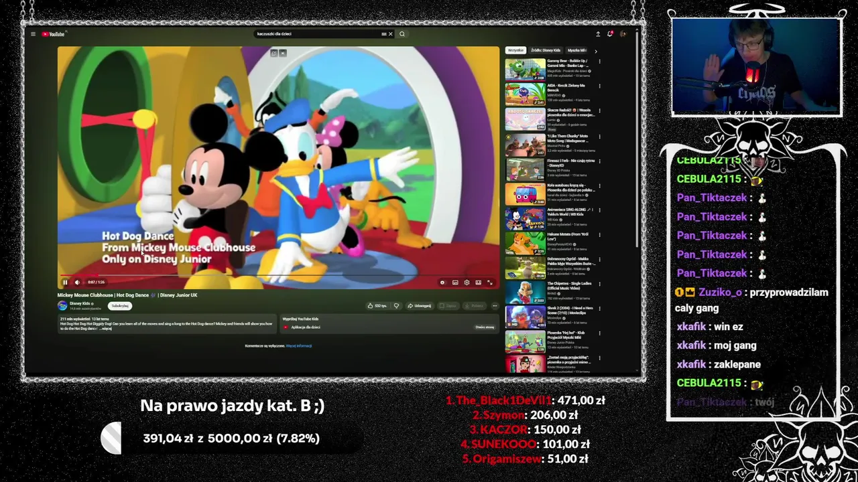Click the greyed-out Pobierz button
Image resolution: width=858 pixels, height=482 pixels.
coord(474,306)
